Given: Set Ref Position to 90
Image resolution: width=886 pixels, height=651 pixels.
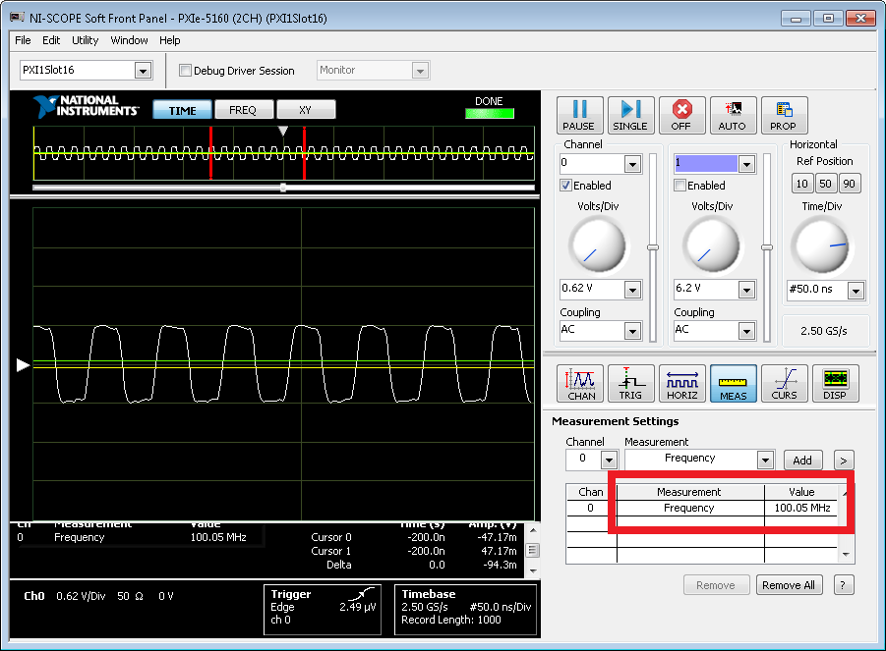Looking at the screenshot, I should click(850, 184).
